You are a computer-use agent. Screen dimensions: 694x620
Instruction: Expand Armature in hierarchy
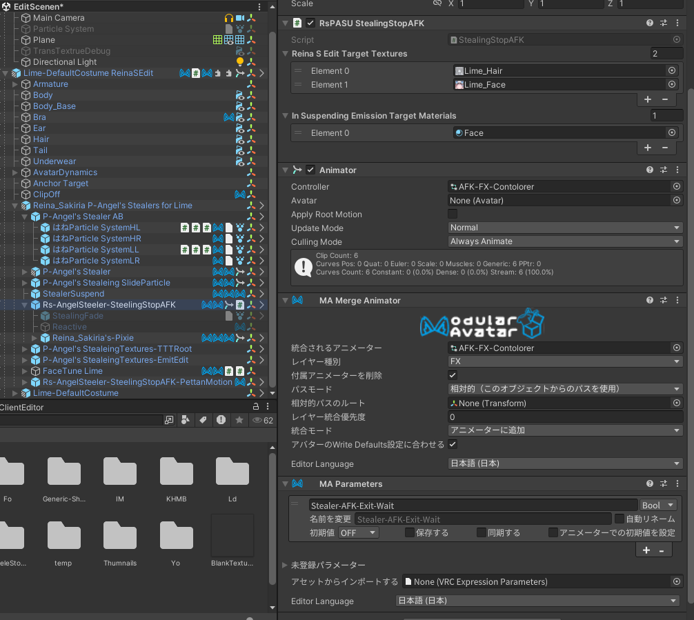15,84
